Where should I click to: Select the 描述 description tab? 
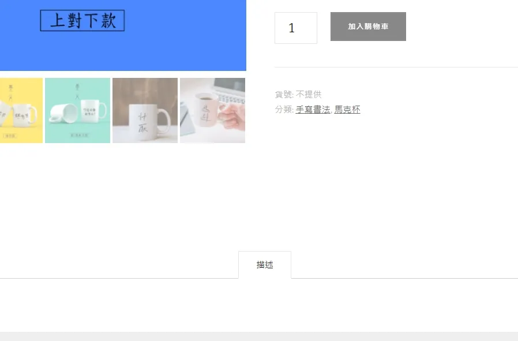point(265,265)
